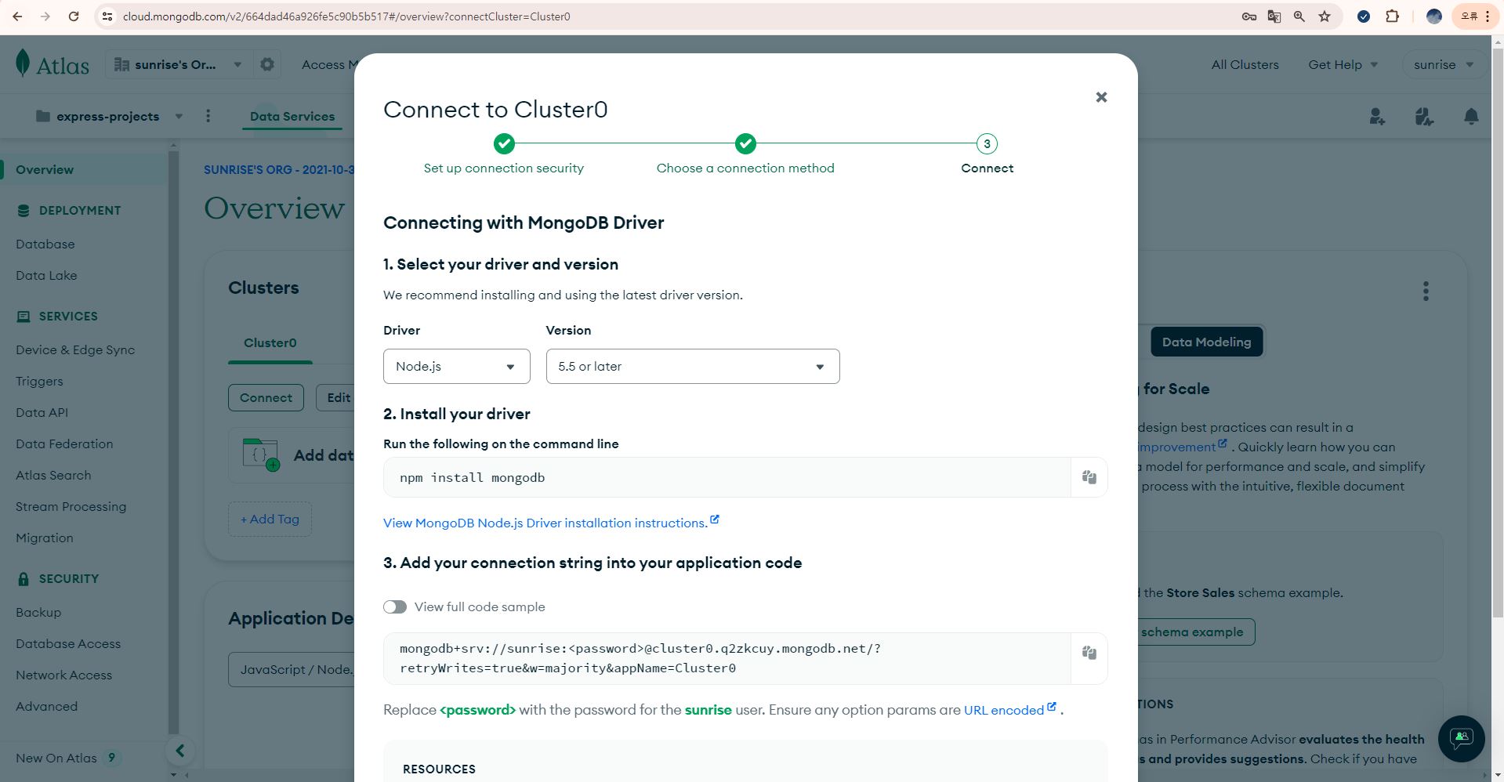Viewport: 1504px width, 782px height.
Task: Open browser extensions puzzle icon
Action: (x=1392, y=16)
